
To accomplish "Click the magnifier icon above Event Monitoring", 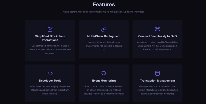I will (104, 73).
